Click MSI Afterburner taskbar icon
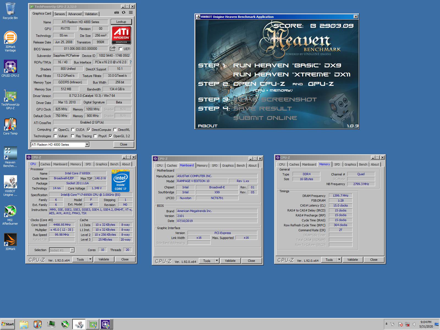 pyautogui.click(x=65, y=324)
